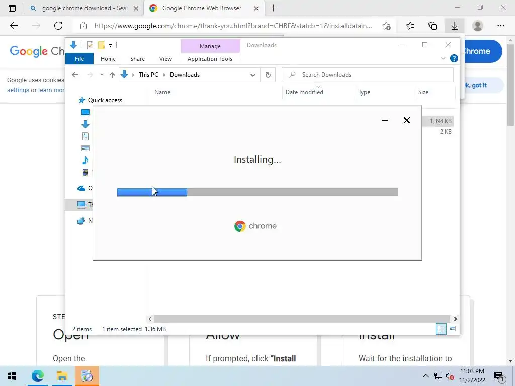Minimize the Chrome installer dialog
Image resolution: width=515 pixels, height=386 pixels.
click(385, 120)
